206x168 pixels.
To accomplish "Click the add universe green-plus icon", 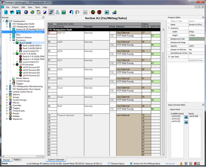I will click(93, 12).
